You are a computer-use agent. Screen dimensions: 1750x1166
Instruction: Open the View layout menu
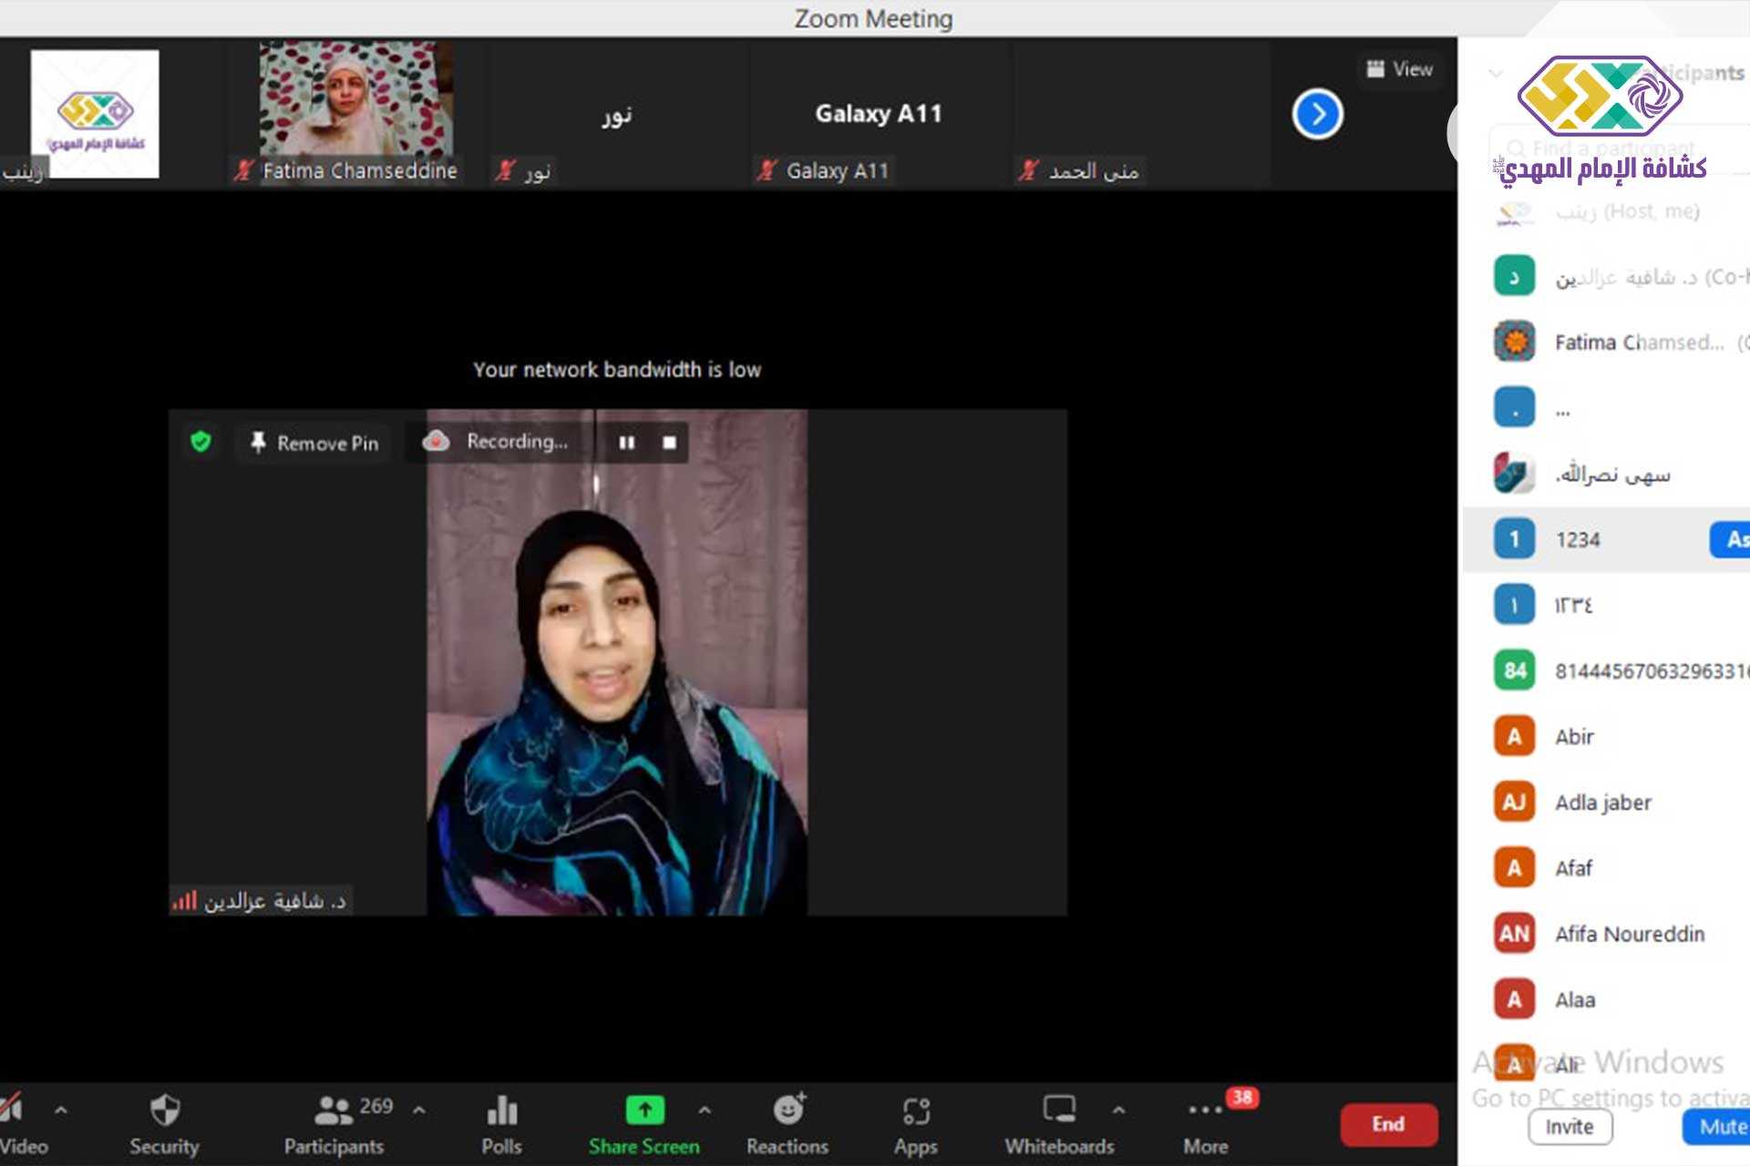pos(1400,69)
